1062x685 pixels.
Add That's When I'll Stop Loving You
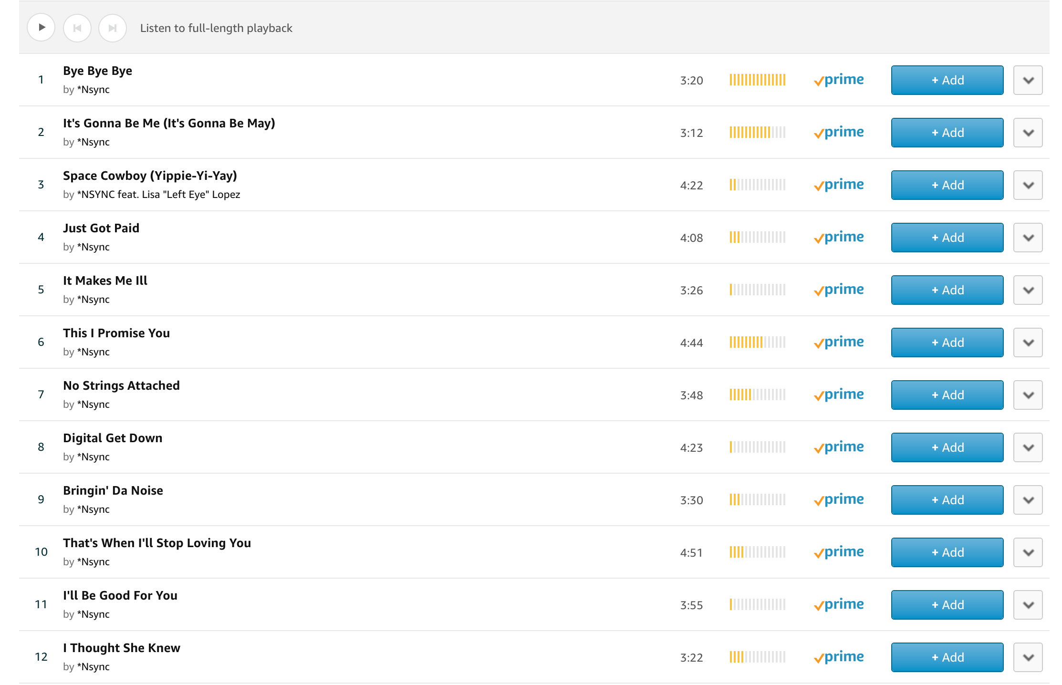coord(947,552)
